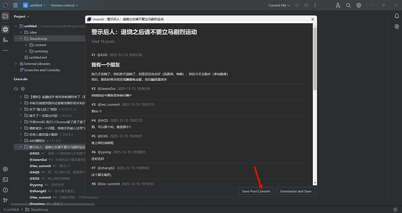The image size is (402, 213).
Task: Run the current file
Action: (x=297, y=5)
